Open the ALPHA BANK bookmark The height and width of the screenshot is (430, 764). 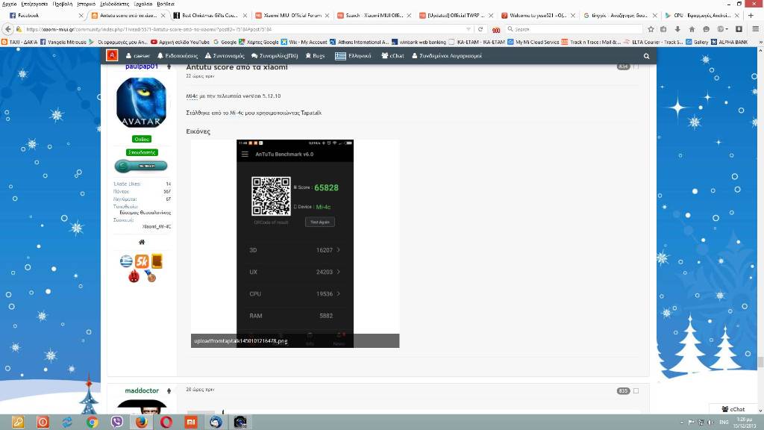(729, 43)
